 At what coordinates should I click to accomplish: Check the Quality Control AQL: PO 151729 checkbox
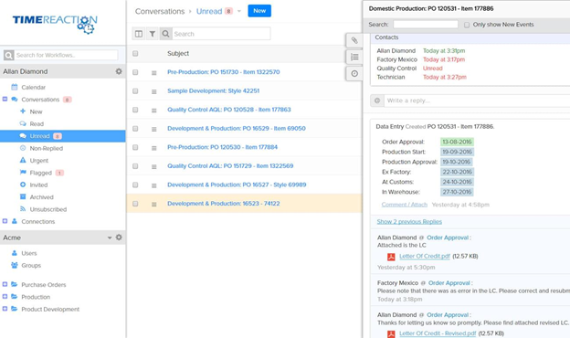(x=135, y=166)
